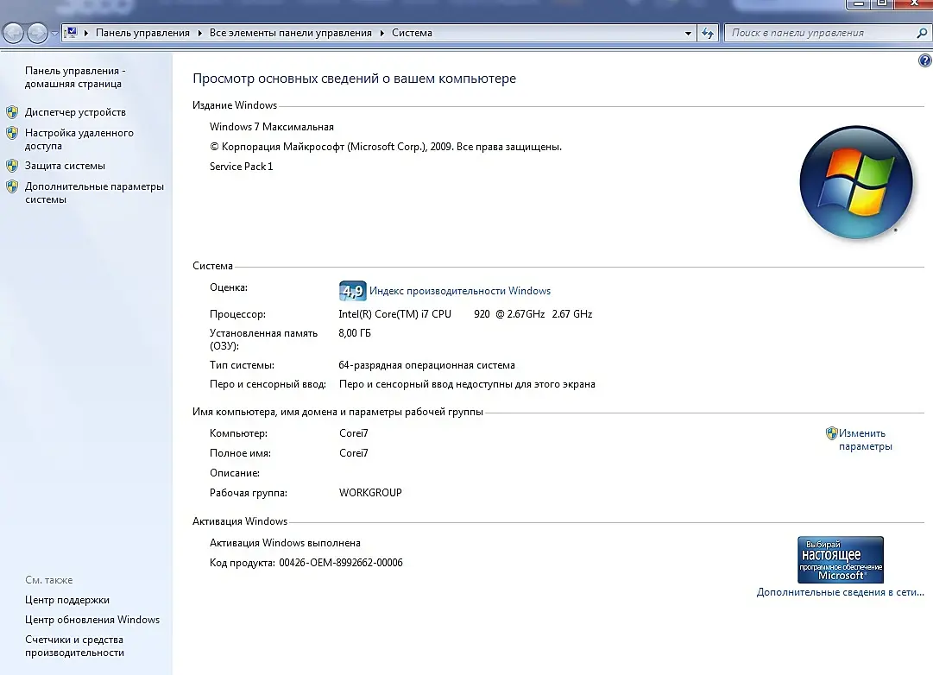Screen dimensions: 933x675
Task: Click shield icon for Дополнительные параметры системы
Action: tap(12, 186)
